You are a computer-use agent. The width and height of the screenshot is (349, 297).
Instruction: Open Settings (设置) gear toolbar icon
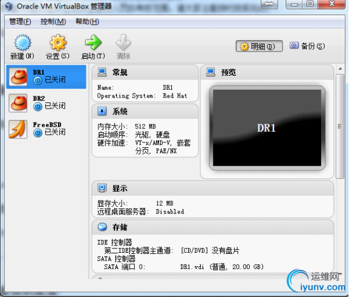(x=58, y=42)
